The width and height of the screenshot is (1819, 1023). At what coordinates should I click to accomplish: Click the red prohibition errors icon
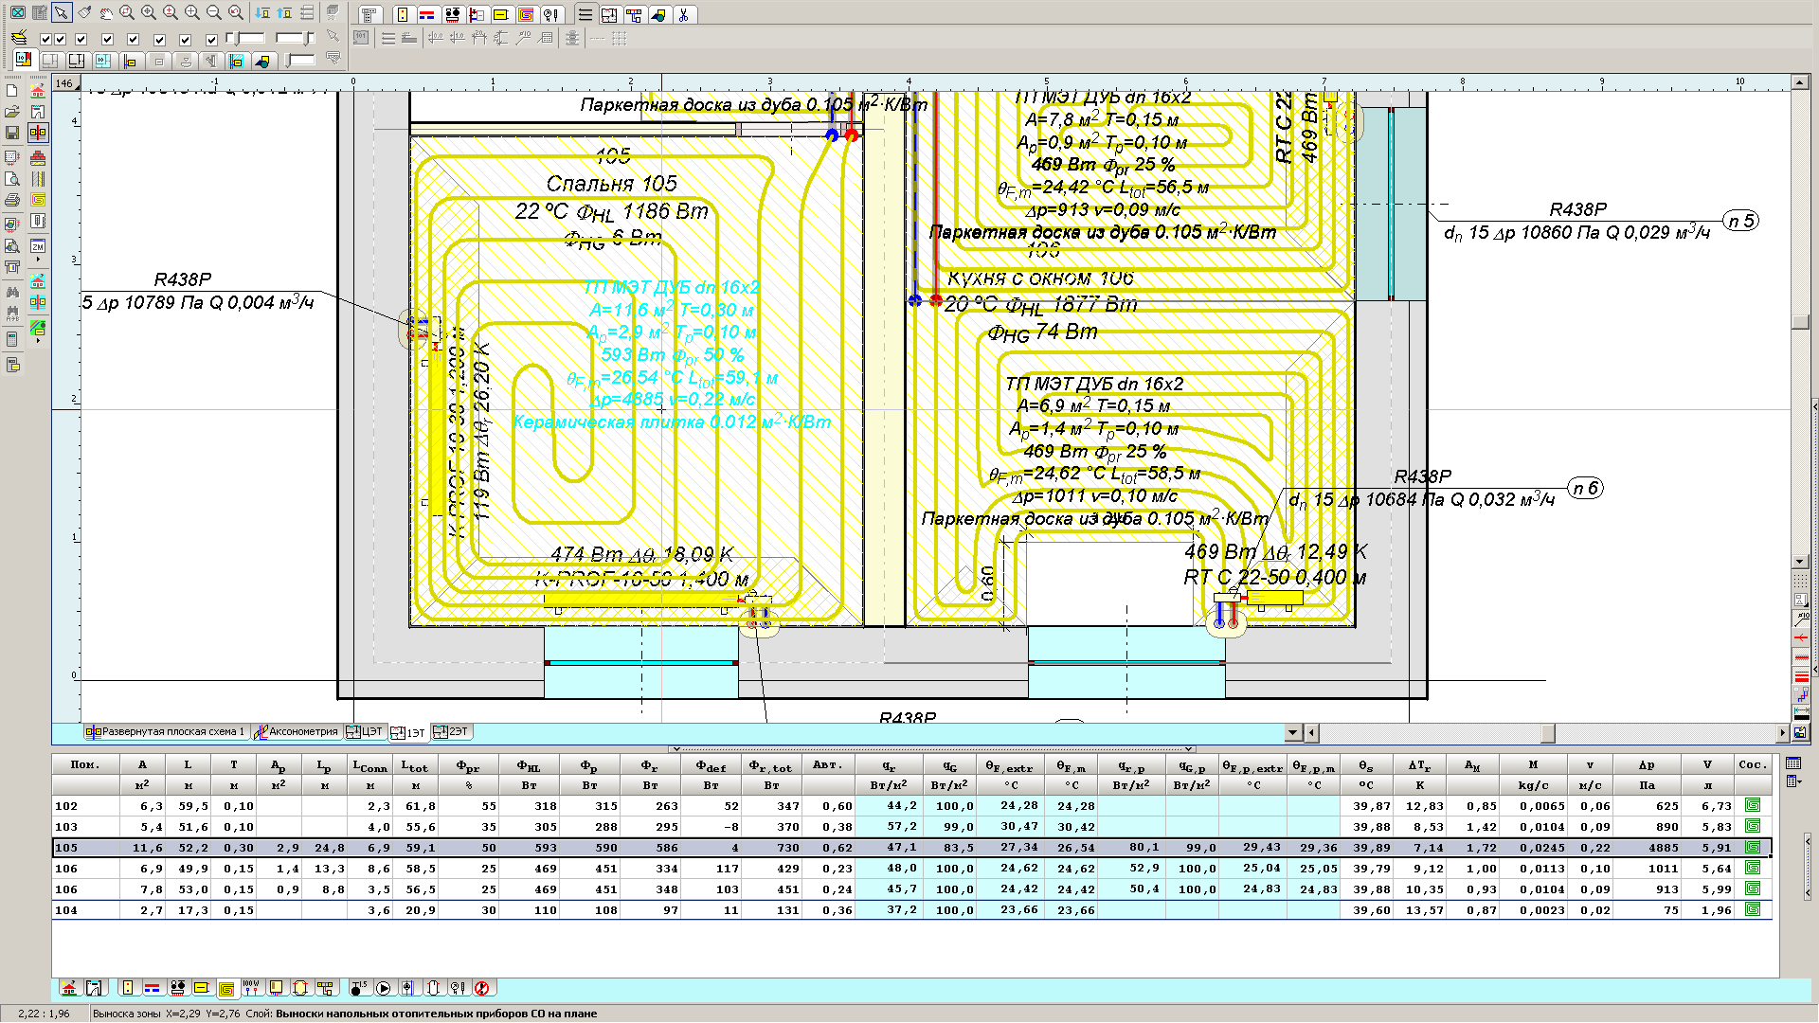coord(481,988)
